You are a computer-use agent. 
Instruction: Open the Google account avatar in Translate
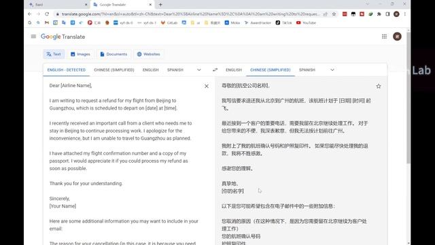[397, 36]
